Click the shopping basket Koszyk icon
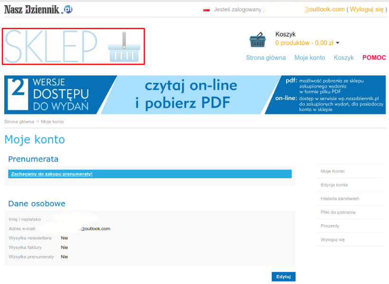 coord(258,39)
